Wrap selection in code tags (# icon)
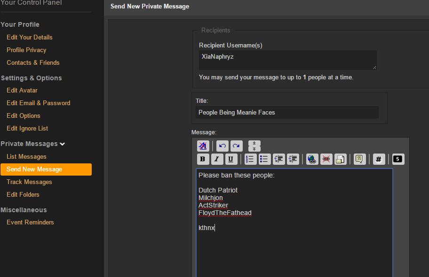This screenshot has width=429, height=277. (379, 159)
